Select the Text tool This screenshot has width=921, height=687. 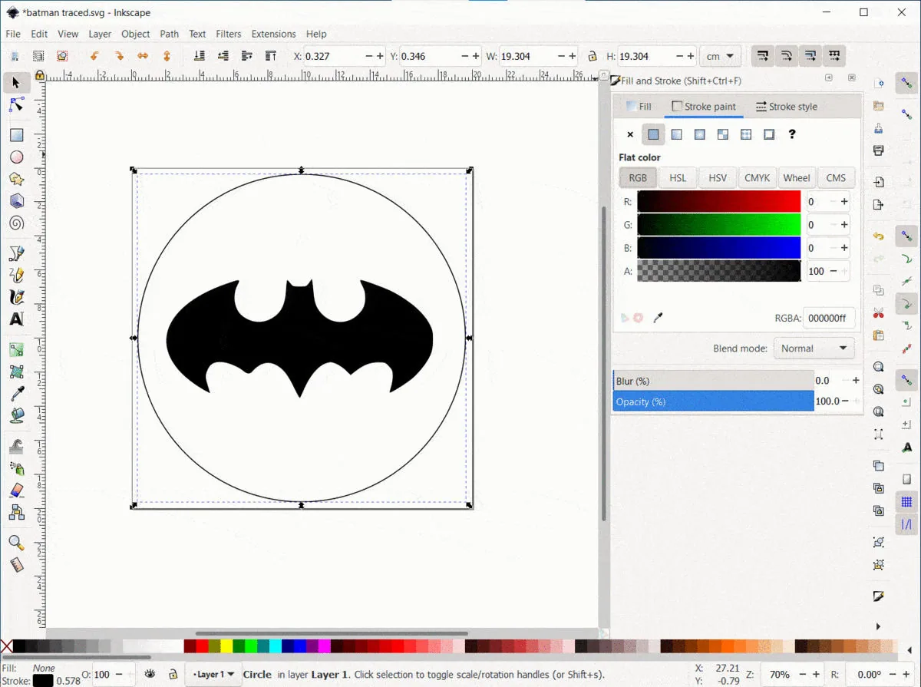click(x=16, y=319)
